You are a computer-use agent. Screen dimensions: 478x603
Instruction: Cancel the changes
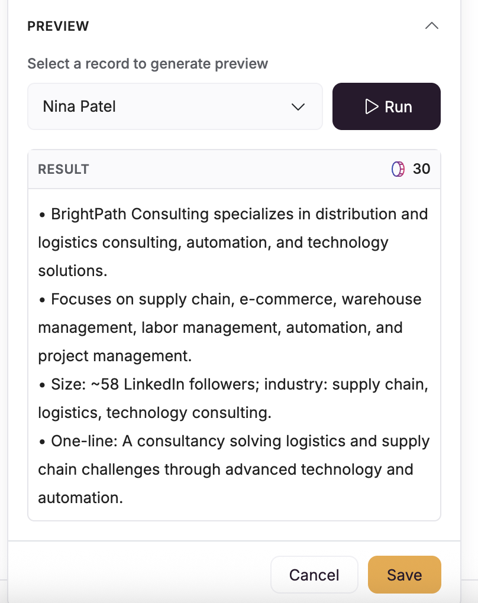point(314,575)
